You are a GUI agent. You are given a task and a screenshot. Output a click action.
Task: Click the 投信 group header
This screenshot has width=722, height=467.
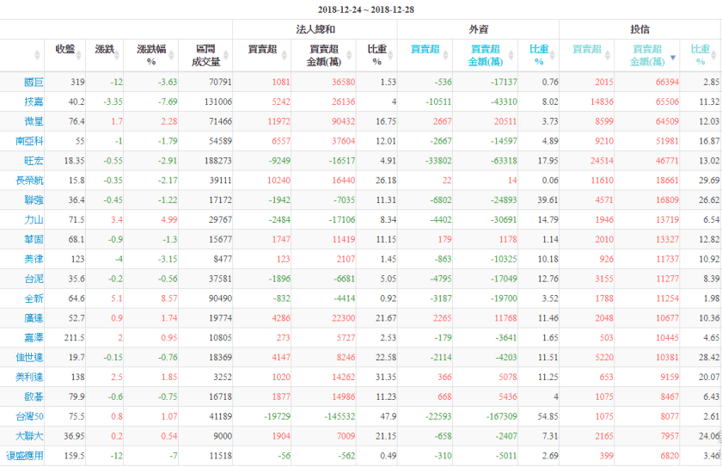pyautogui.click(x=639, y=29)
